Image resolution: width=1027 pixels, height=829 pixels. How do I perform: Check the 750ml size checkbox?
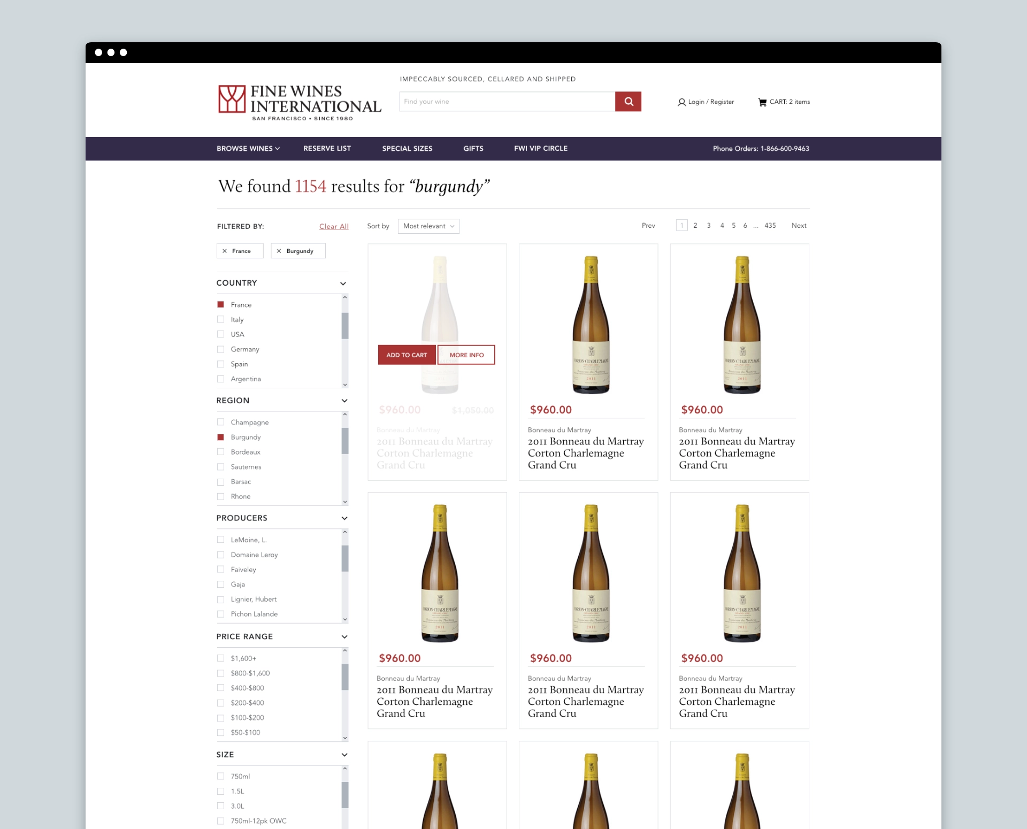click(x=220, y=776)
